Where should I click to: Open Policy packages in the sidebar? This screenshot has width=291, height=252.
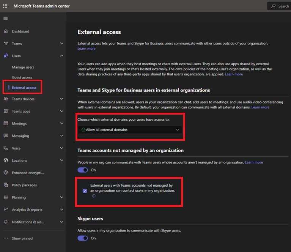[24, 185]
